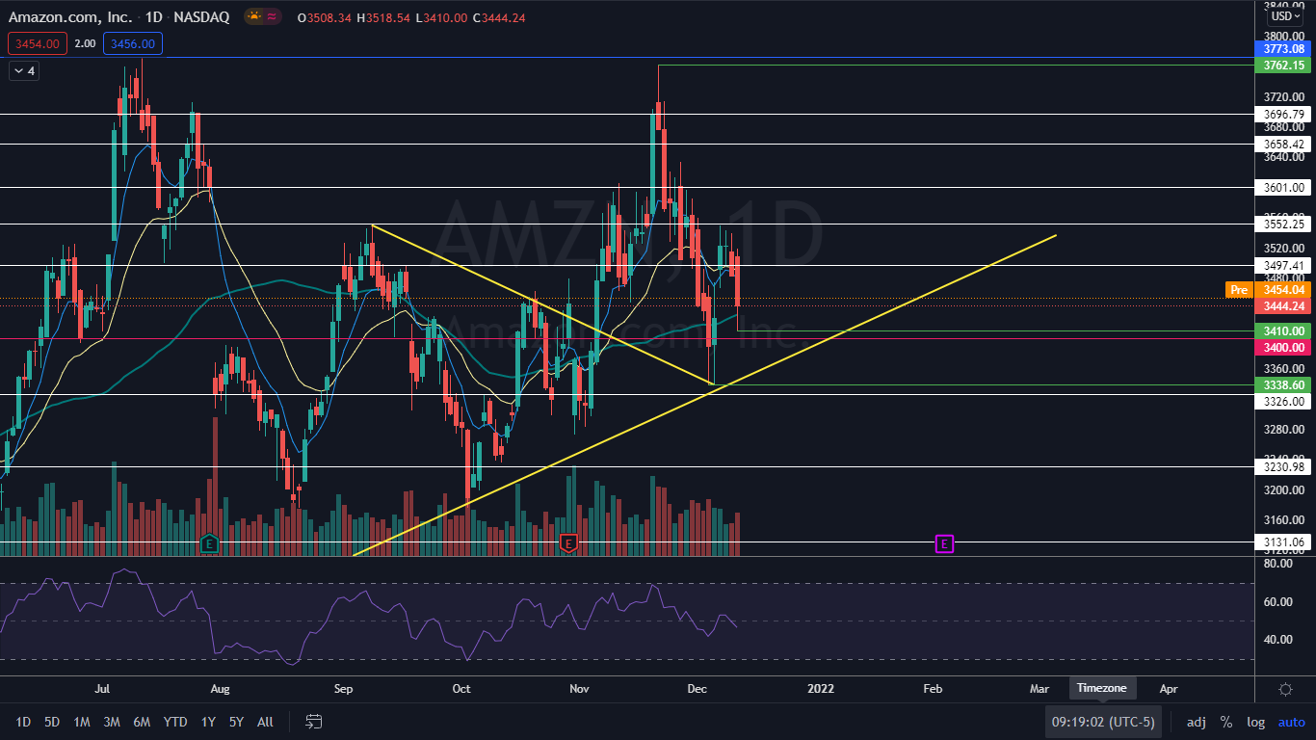Select the 6M date range
1316x740 pixels.
pyautogui.click(x=142, y=722)
